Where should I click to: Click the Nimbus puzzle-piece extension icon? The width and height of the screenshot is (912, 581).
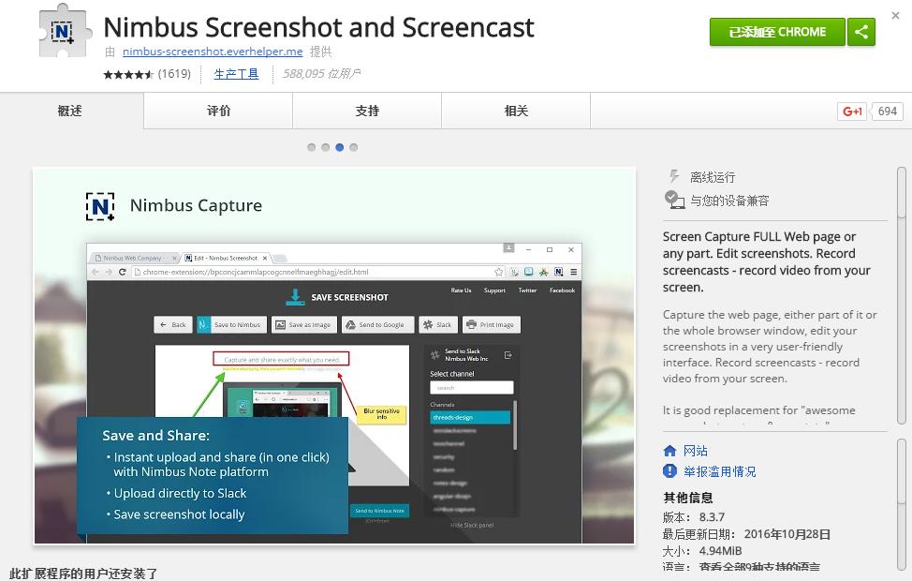pos(66,30)
